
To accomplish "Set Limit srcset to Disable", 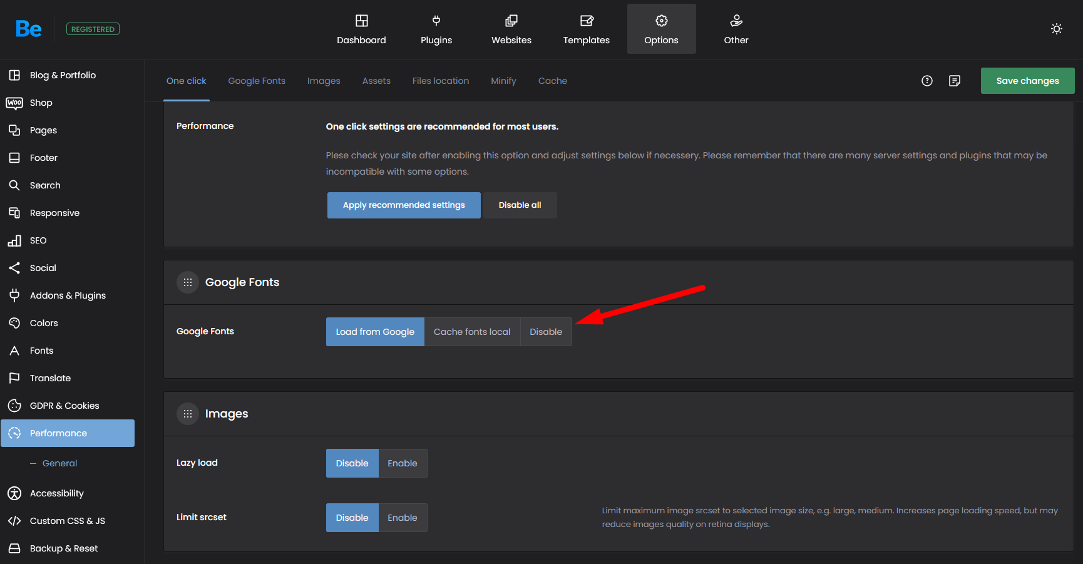I will pyautogui.click(x=352, y=518).
